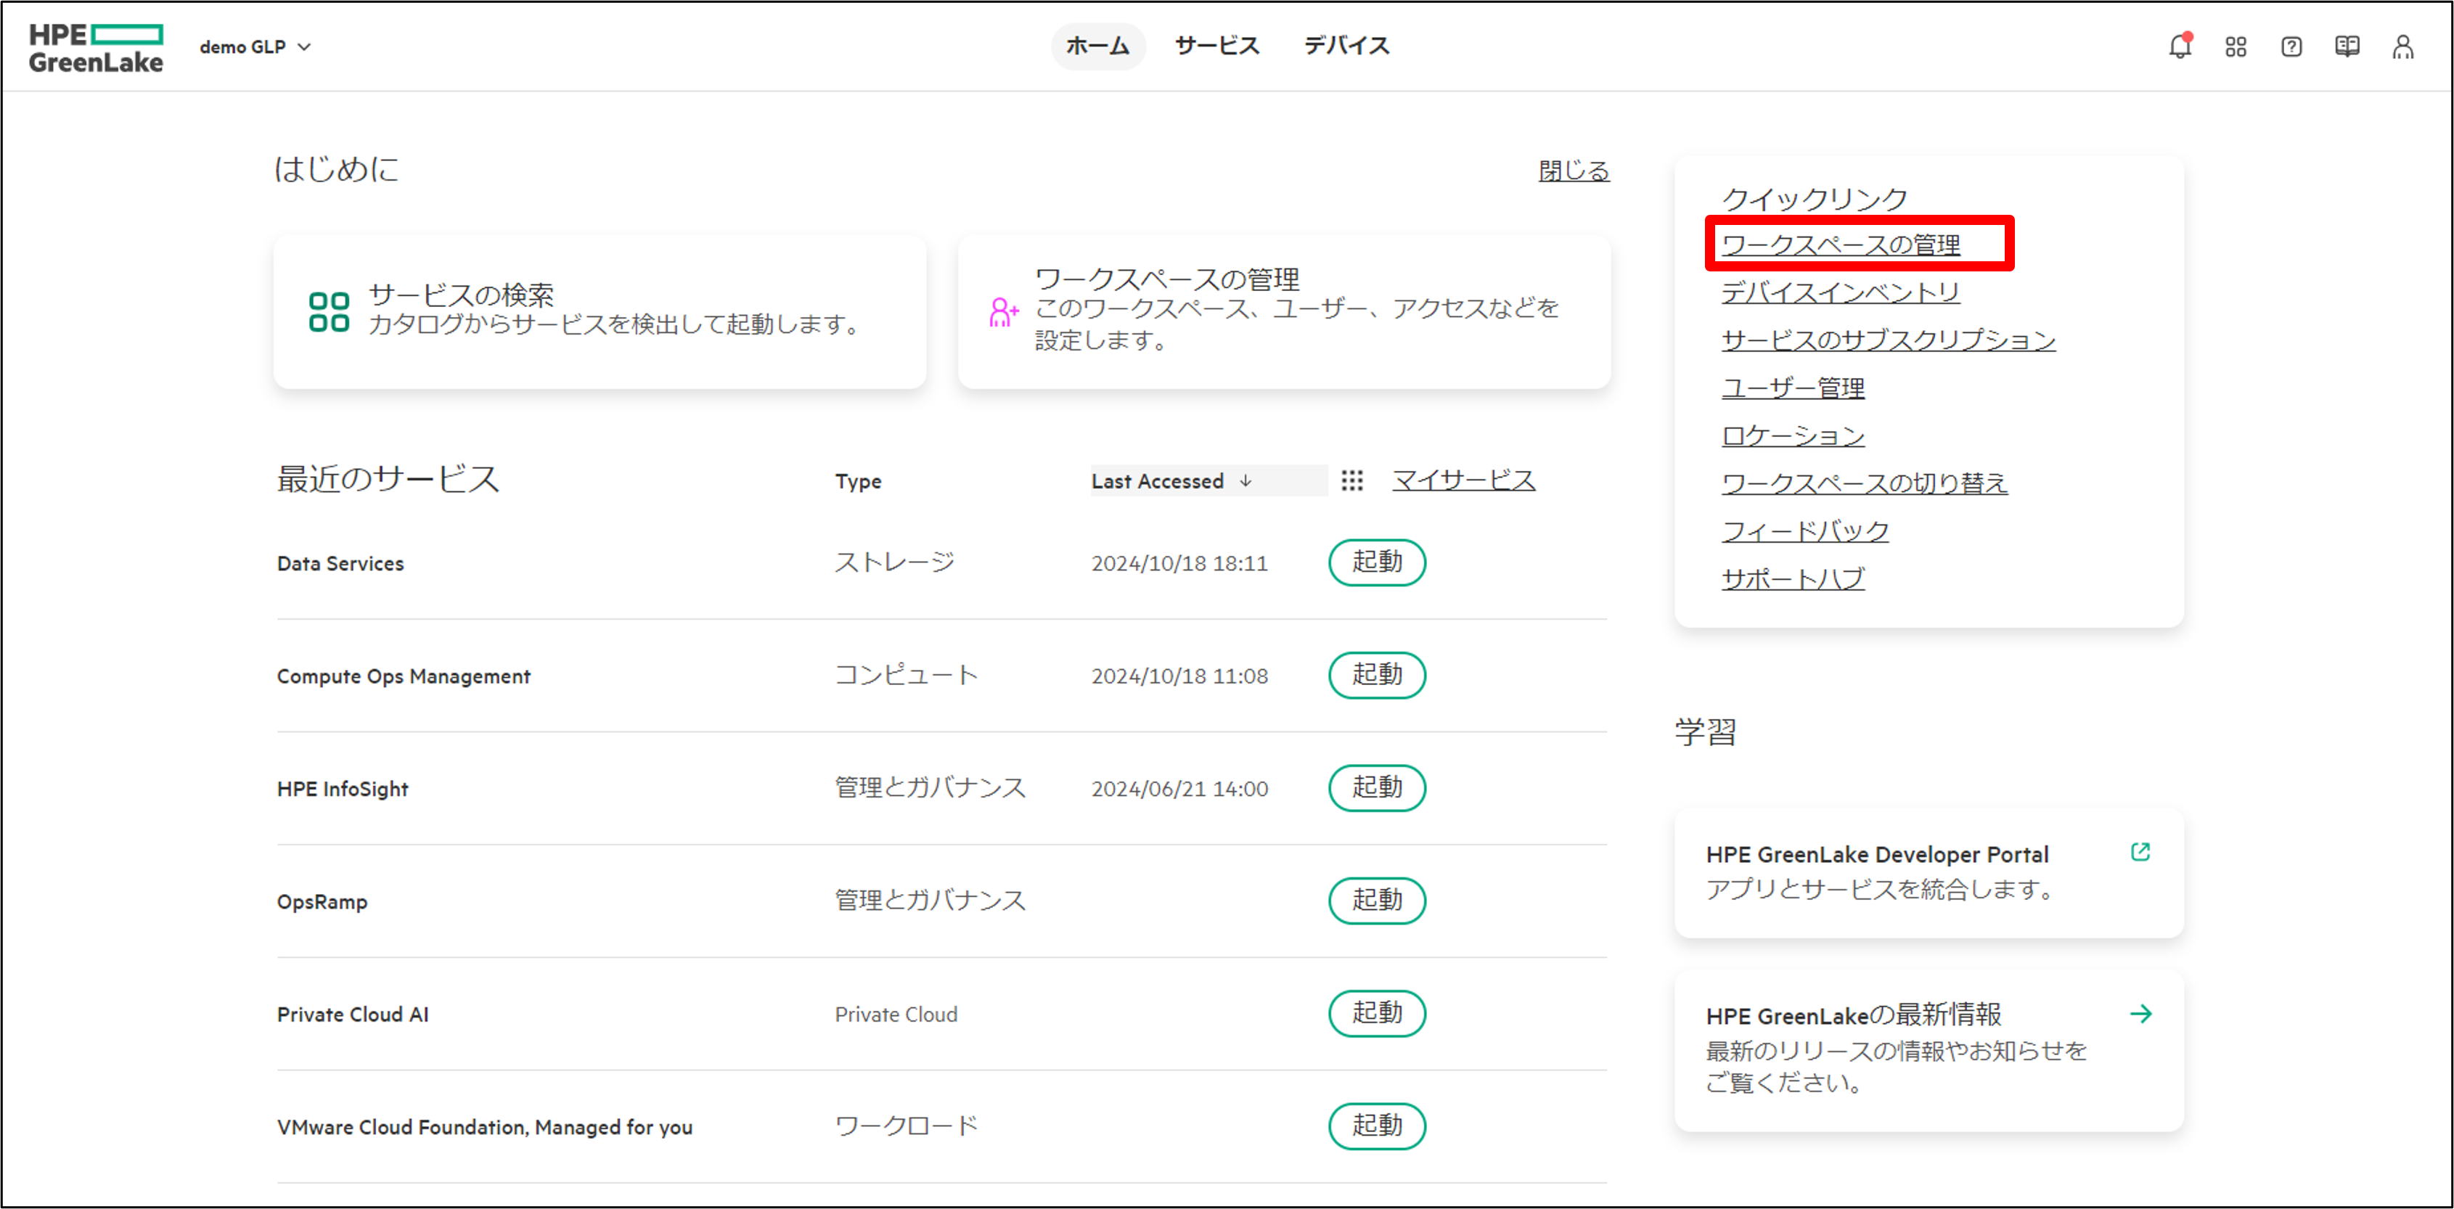Viewport: 2454px width, 1209px height.
Task: Click VMware Cloud Foundation, Managed for you
Action: pos(484,1127)
